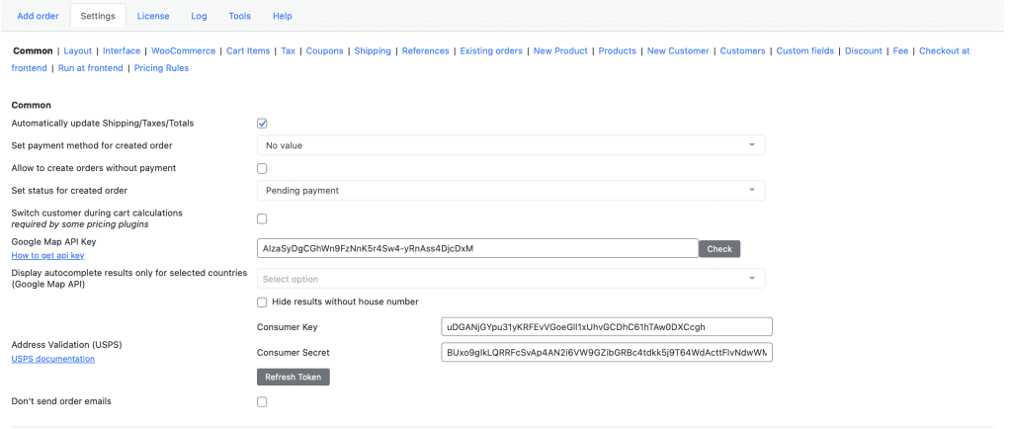Check Hide results without house number
Image resolution: width=1012 pixels, height=429 pixels.
[263, 301]
